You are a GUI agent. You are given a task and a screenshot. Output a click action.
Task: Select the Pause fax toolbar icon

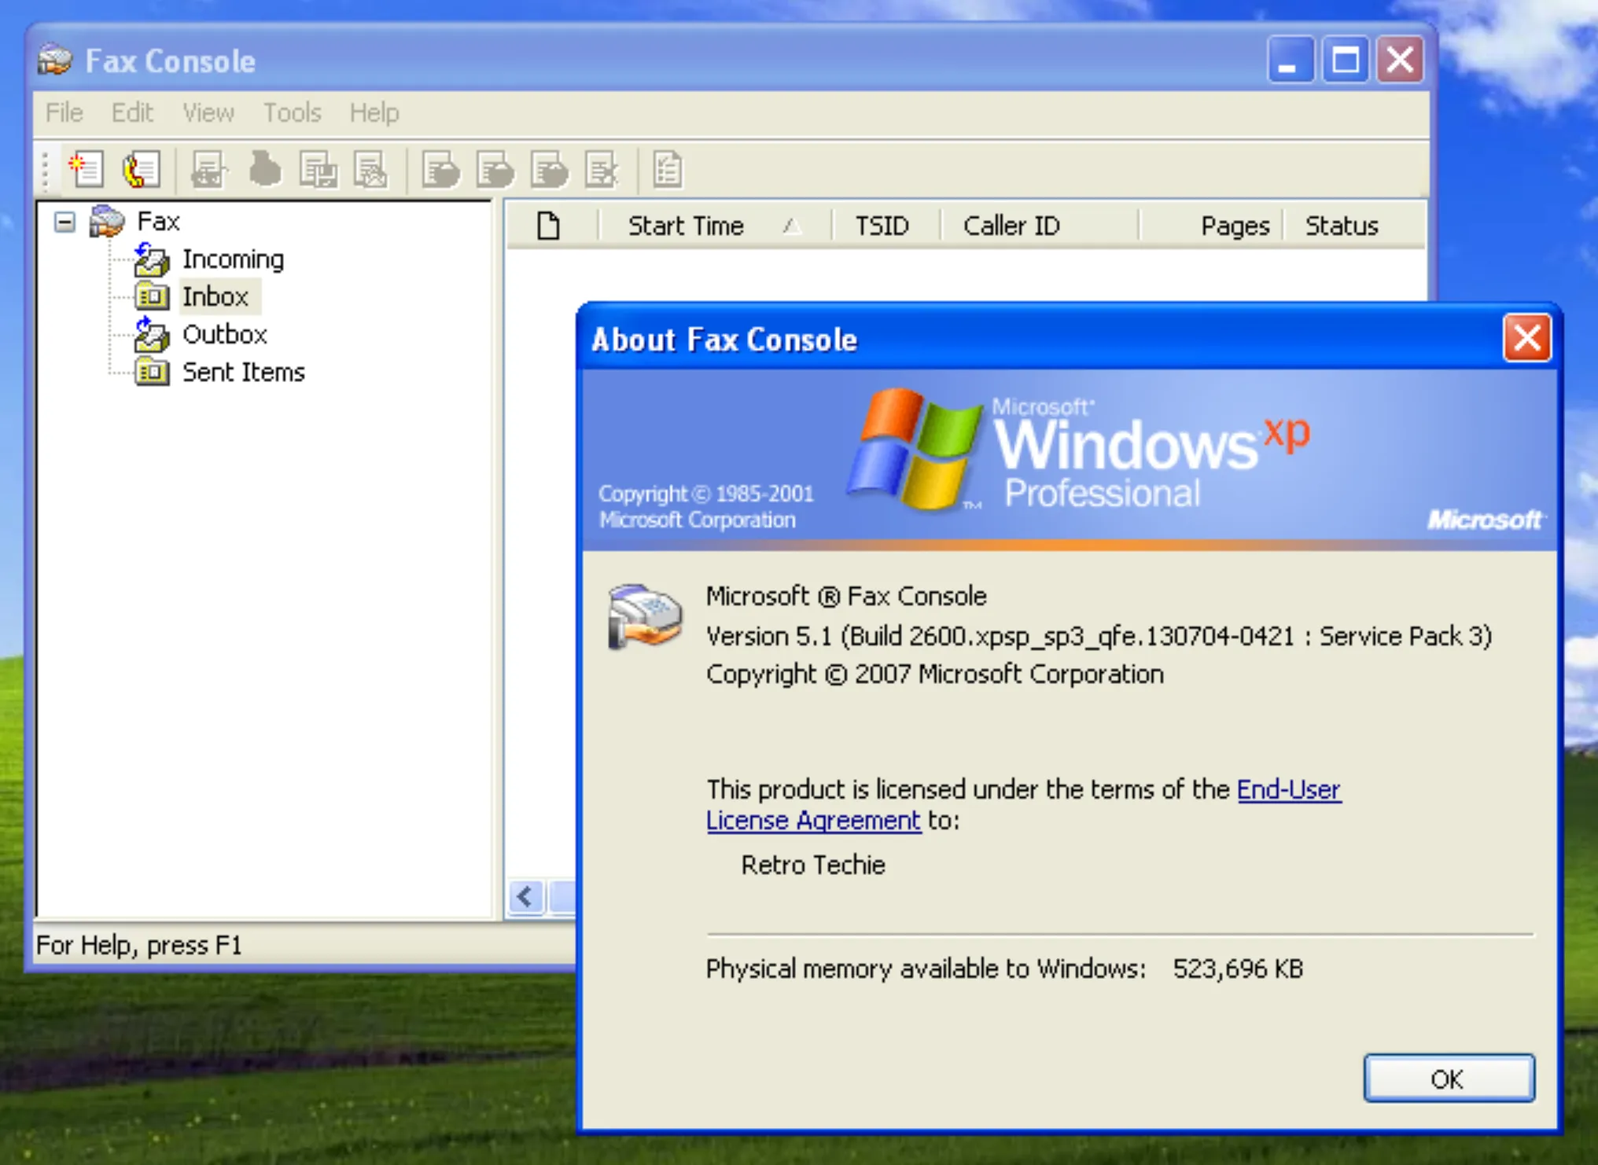(x=266, y=169)
